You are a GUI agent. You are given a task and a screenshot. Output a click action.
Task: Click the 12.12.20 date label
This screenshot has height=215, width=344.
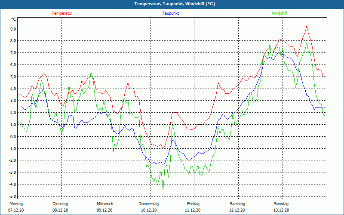(x=237, y=210)
